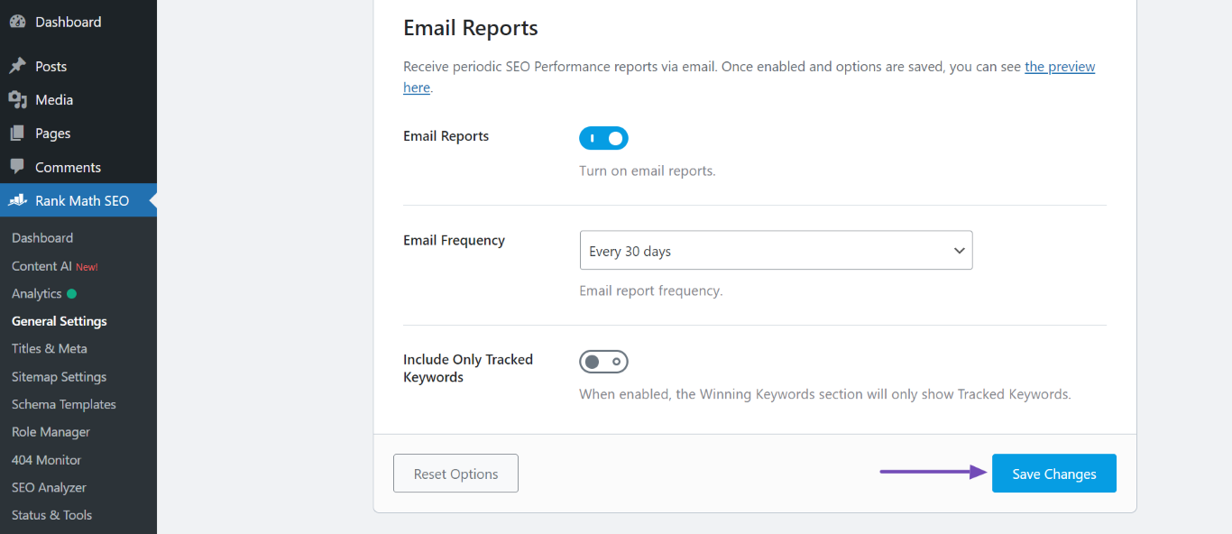Viewport: 1232px width, 534px height.
Task: Open Titles & Meta settings
Action: point(50,348)
